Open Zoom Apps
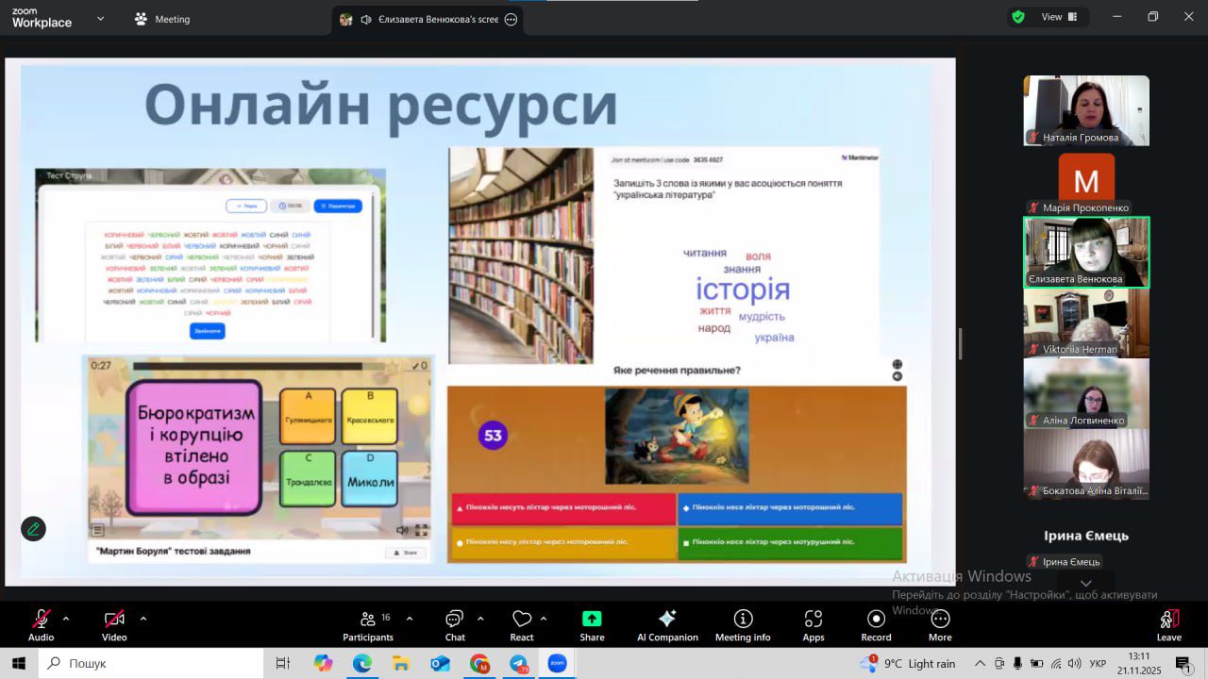Screen dimensions: 1208x679 (814, 624)
